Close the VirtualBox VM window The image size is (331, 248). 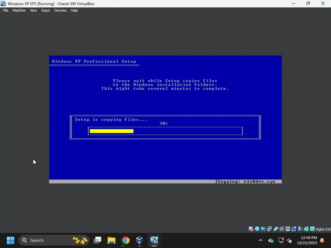323,4
